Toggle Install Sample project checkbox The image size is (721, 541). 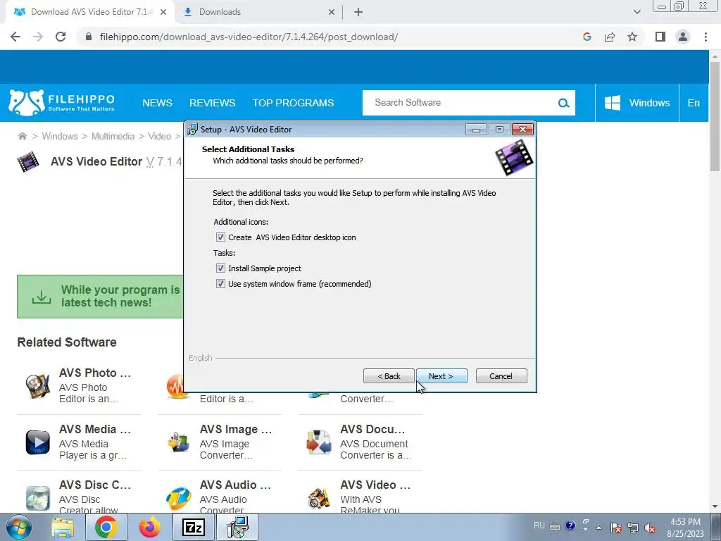pyautogui.click(x=220, y=268)
